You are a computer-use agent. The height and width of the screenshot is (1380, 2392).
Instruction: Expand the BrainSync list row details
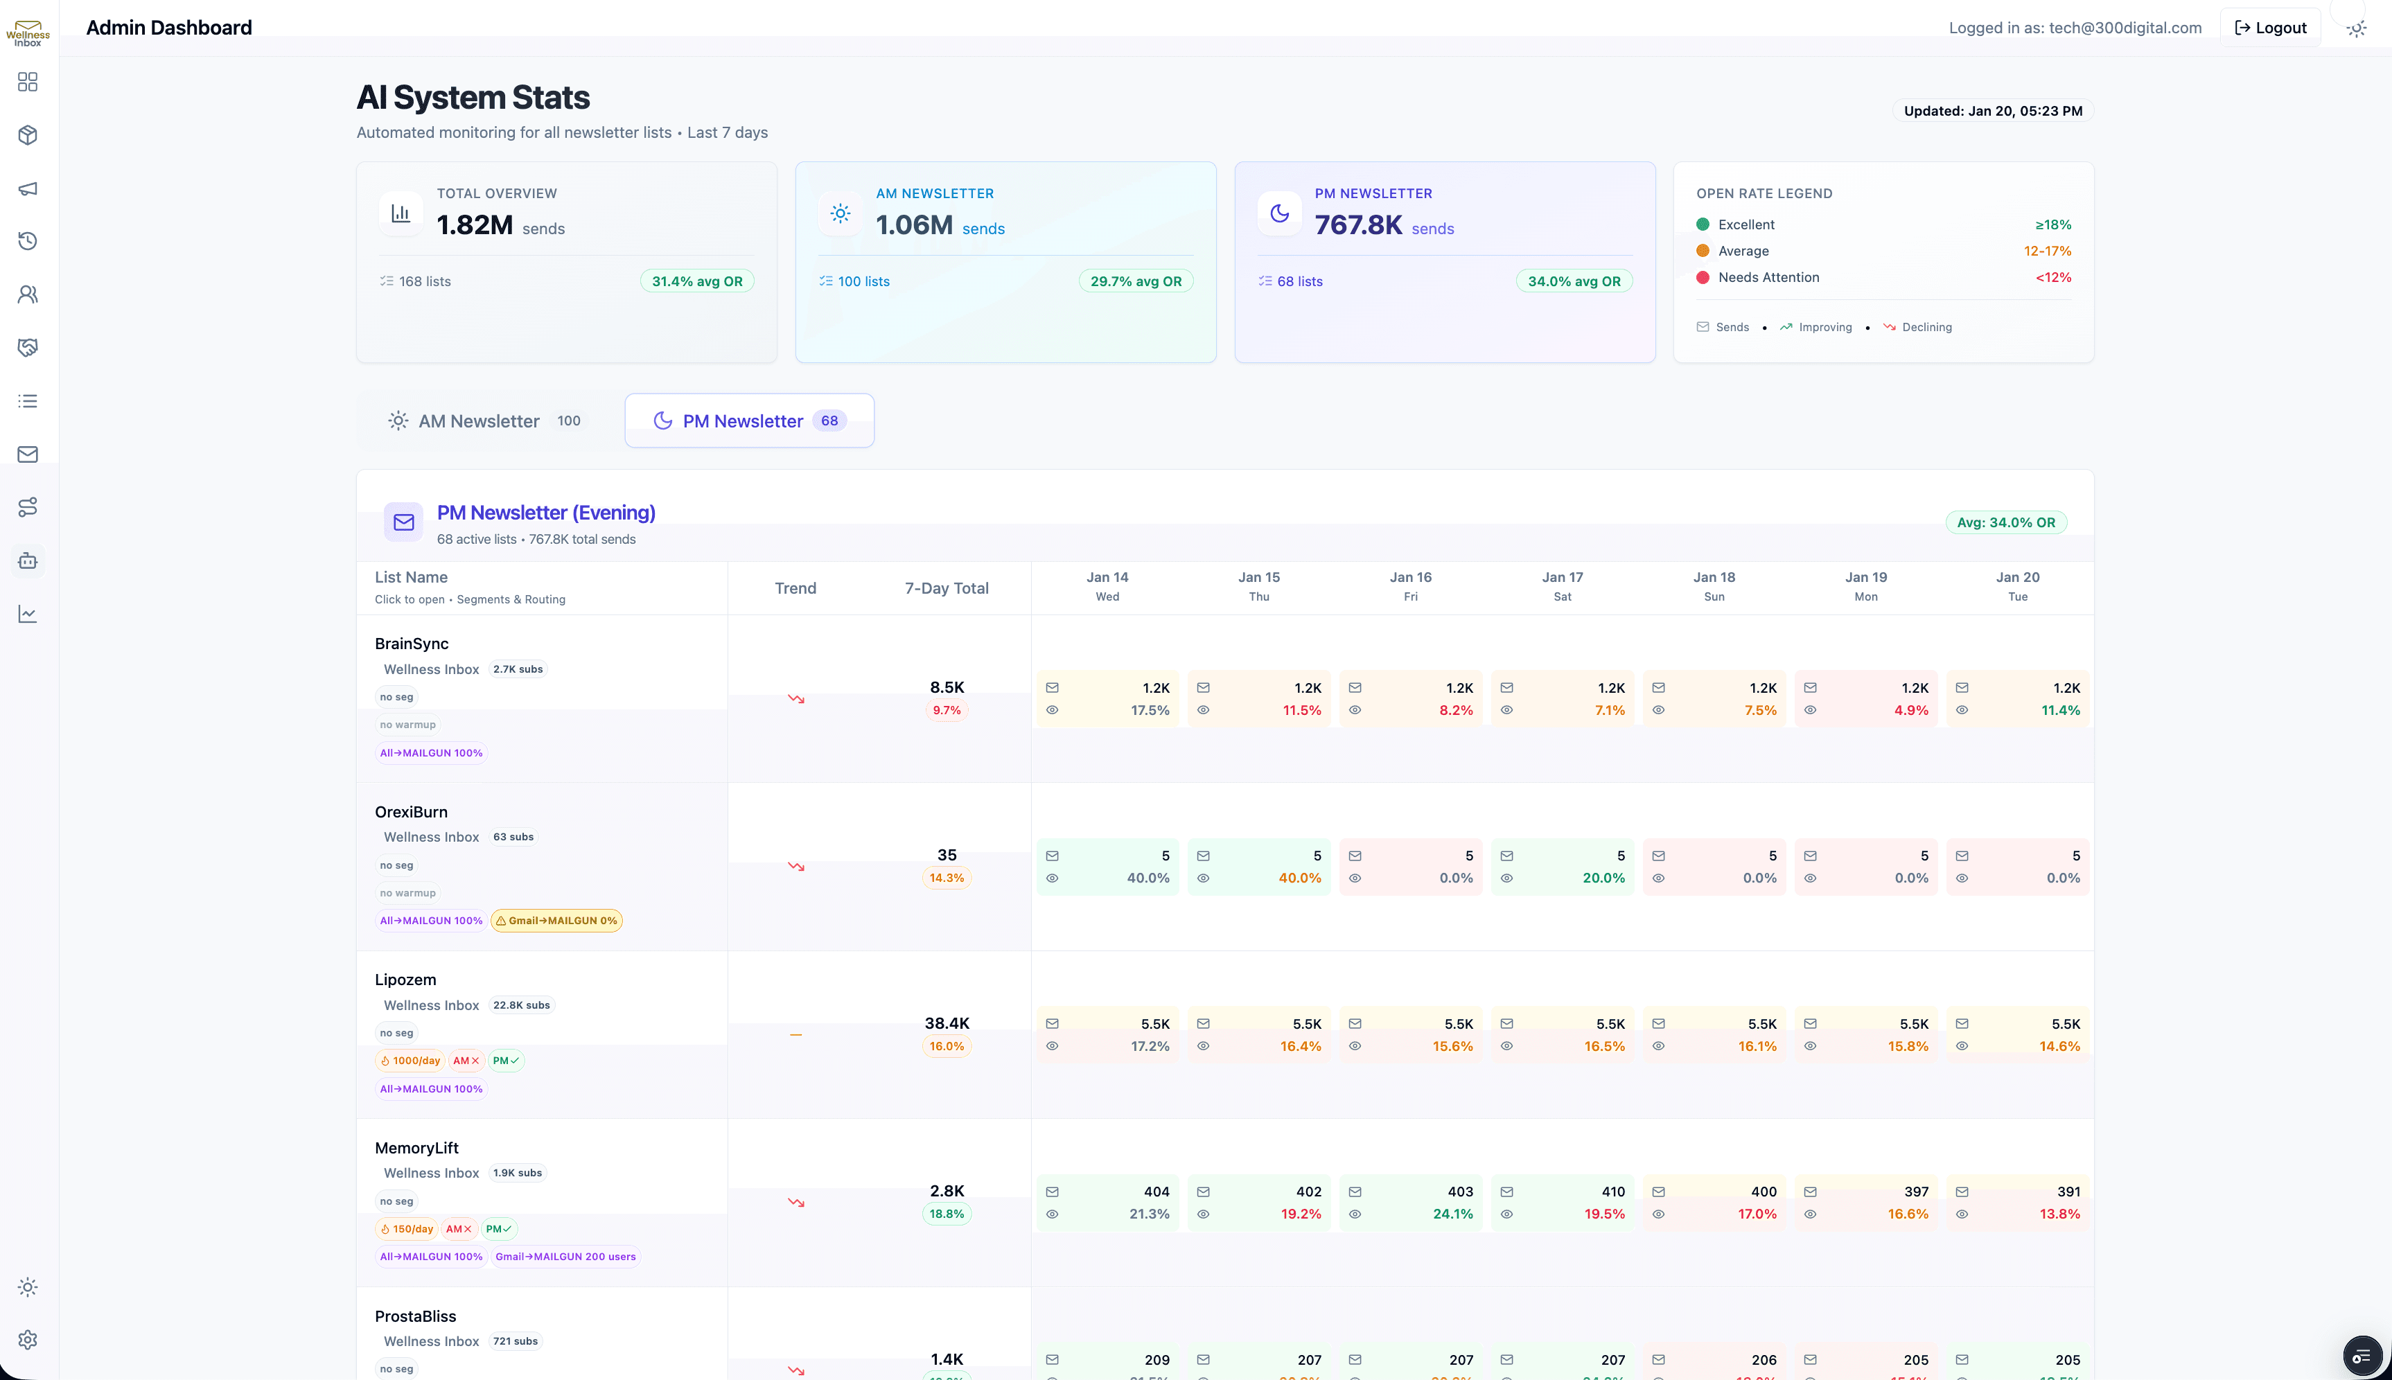tap(412, 644)
